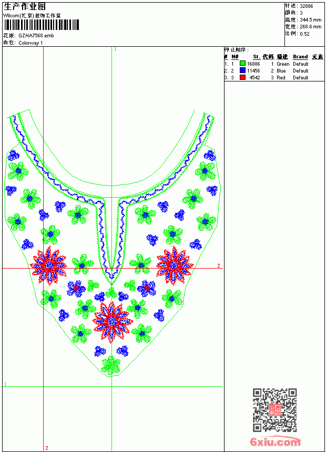Click the Colorway 1 label
This screenshot has width=326, height=452.
click(x=30, y=43)
